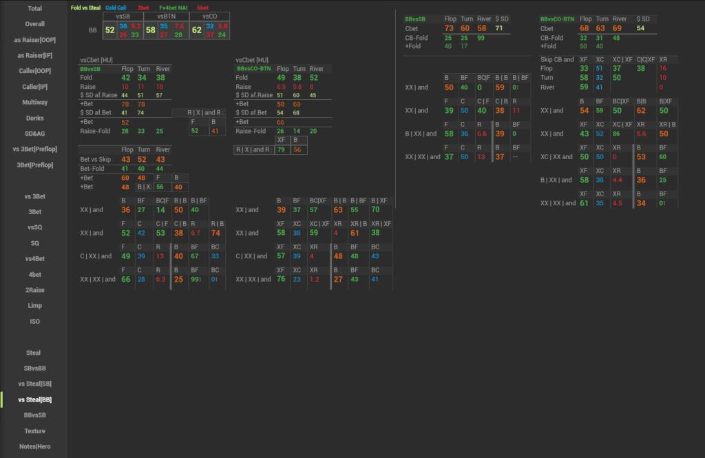Select the 2Raise tab
This screenshot has width=705, height=458.
click(34, 290)
